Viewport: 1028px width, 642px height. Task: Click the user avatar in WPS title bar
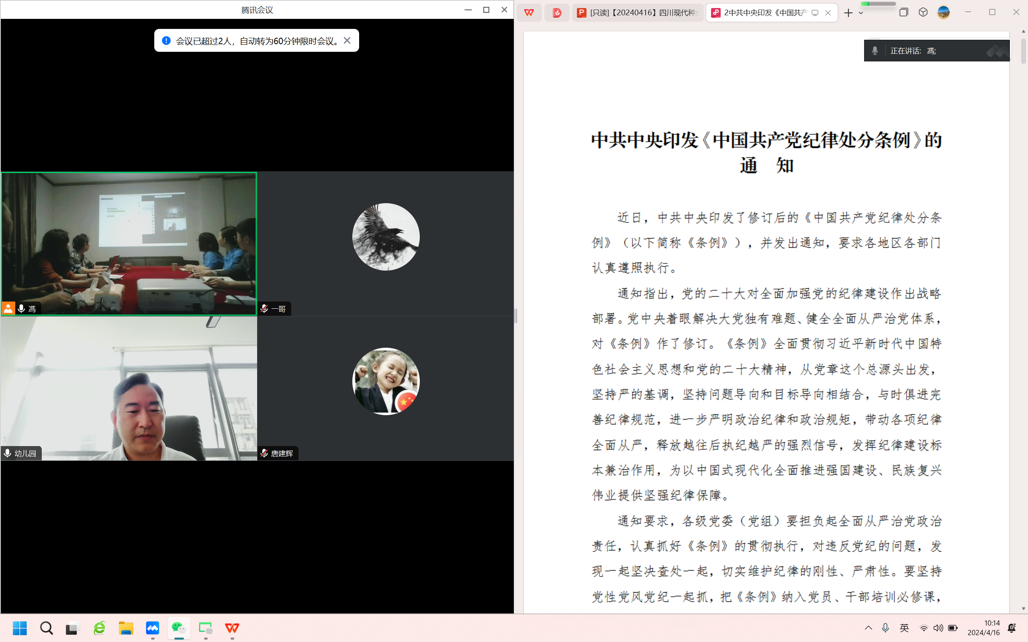944,13
